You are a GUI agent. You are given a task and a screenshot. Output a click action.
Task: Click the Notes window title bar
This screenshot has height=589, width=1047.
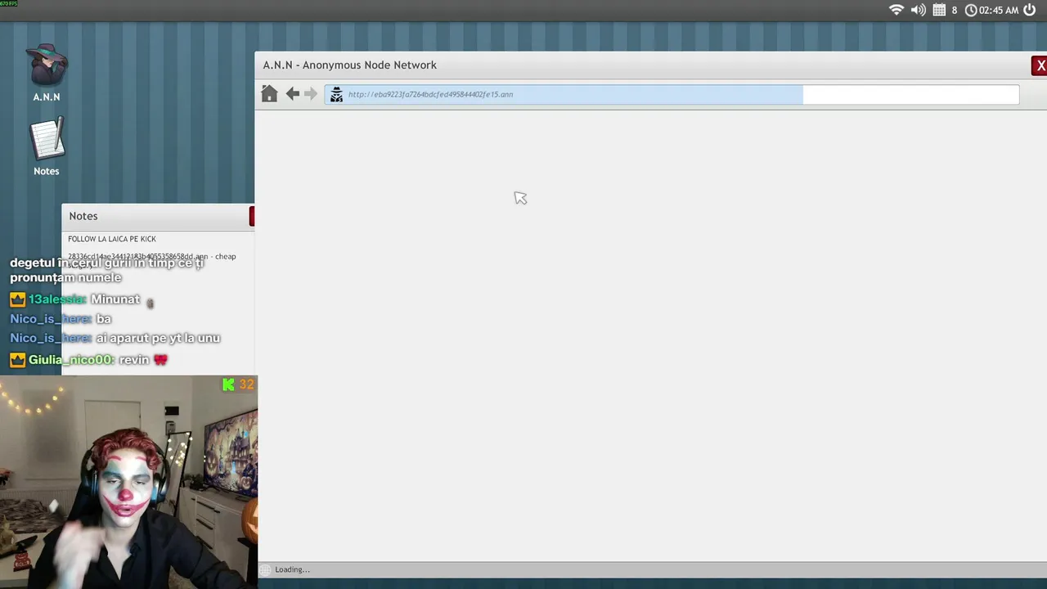click(x=158, y=216)
